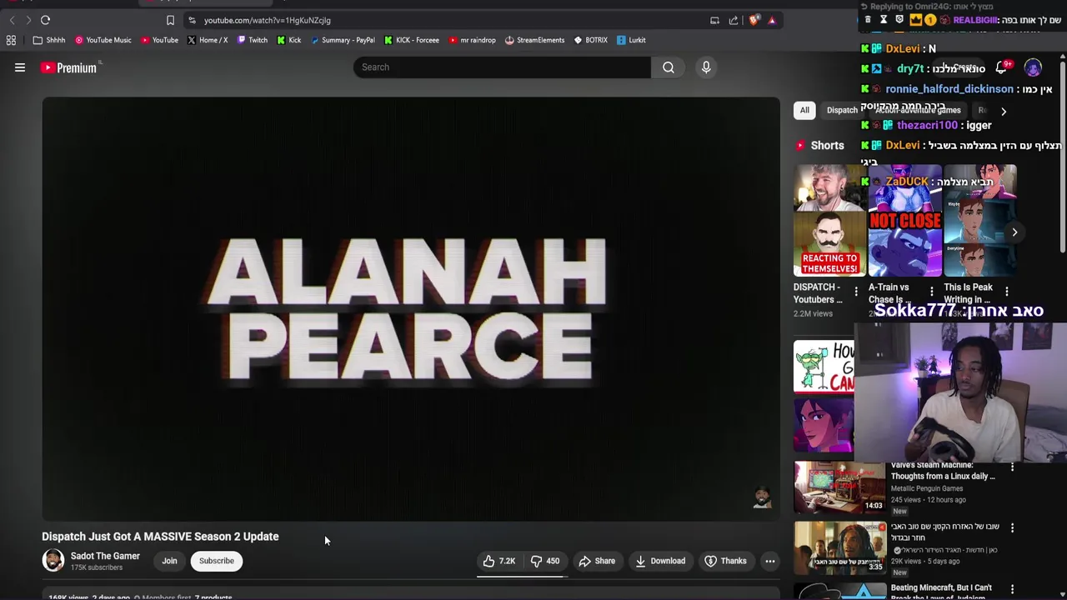Image resolution: width=1067 pixels, height=600 pixels.
Task: Go to YouTube Premium home logo
Action: pos(70,67)
